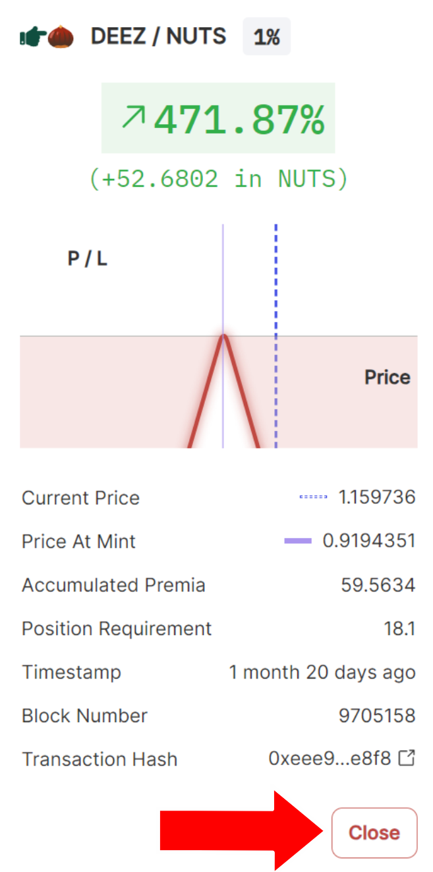Click the P / L chart label

87,259
